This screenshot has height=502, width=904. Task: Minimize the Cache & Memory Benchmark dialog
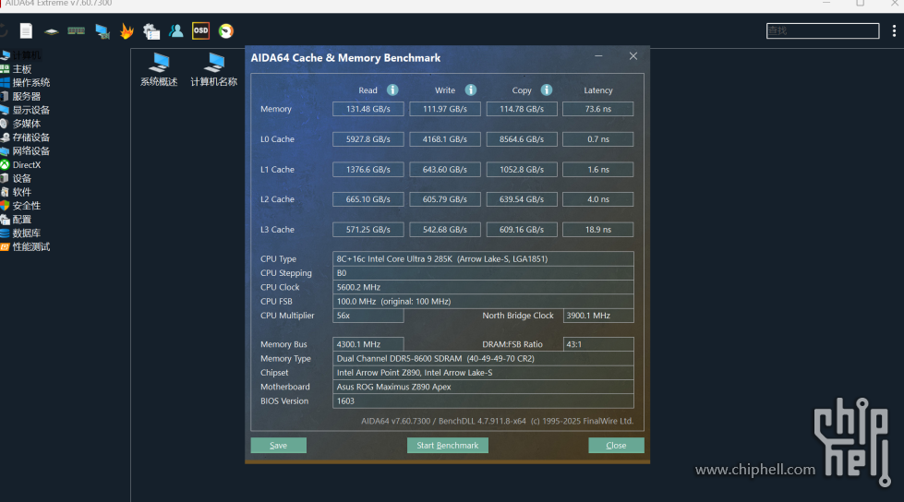(598, 56)
